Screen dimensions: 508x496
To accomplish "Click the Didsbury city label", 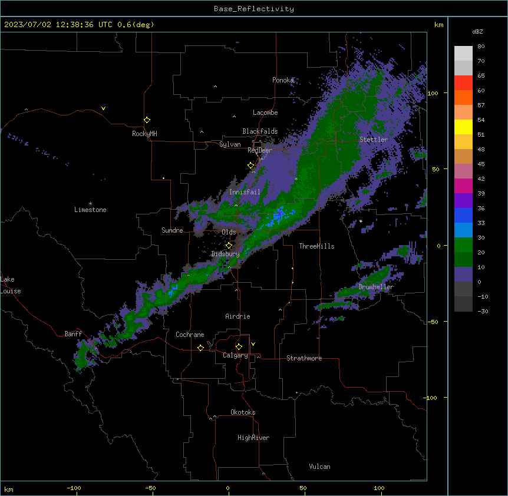I will [x=226, y=254].
